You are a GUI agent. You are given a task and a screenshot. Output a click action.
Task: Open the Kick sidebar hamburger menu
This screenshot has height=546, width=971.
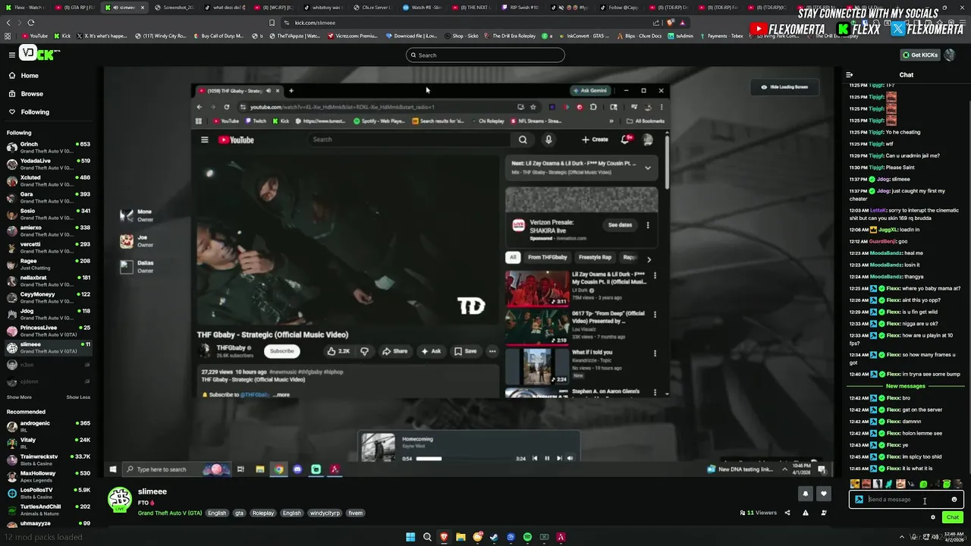(11, 55)
